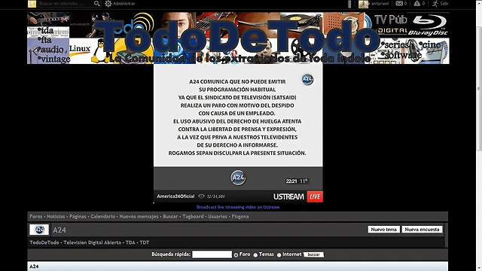Screen dimensions: 482x271
Task: Click the TodoDeTodo breadcrumb link
Action: click(44, 242)
